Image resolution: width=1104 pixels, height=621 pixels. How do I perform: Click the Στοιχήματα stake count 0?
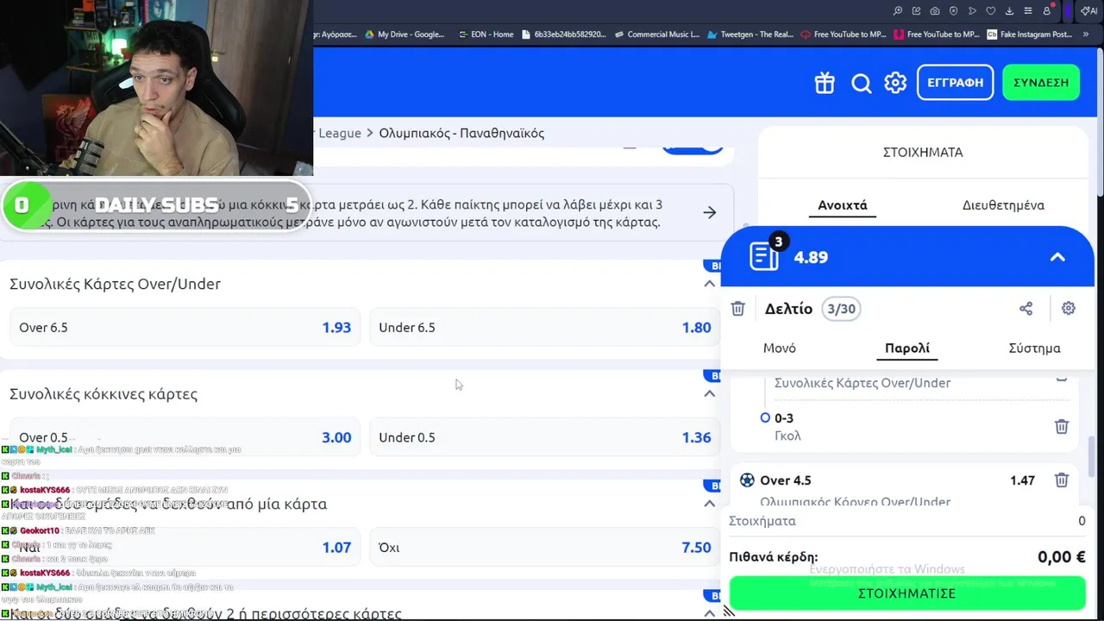(x=1082, y=521)
